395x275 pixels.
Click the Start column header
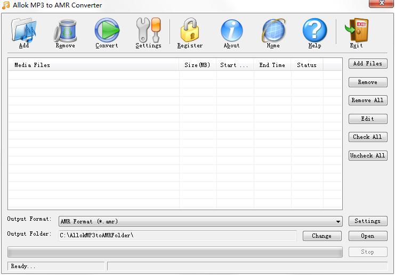pyautogui.click(x=235, y=65)
